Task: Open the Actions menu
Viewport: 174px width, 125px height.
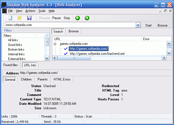Action: (x=30, y=11)
